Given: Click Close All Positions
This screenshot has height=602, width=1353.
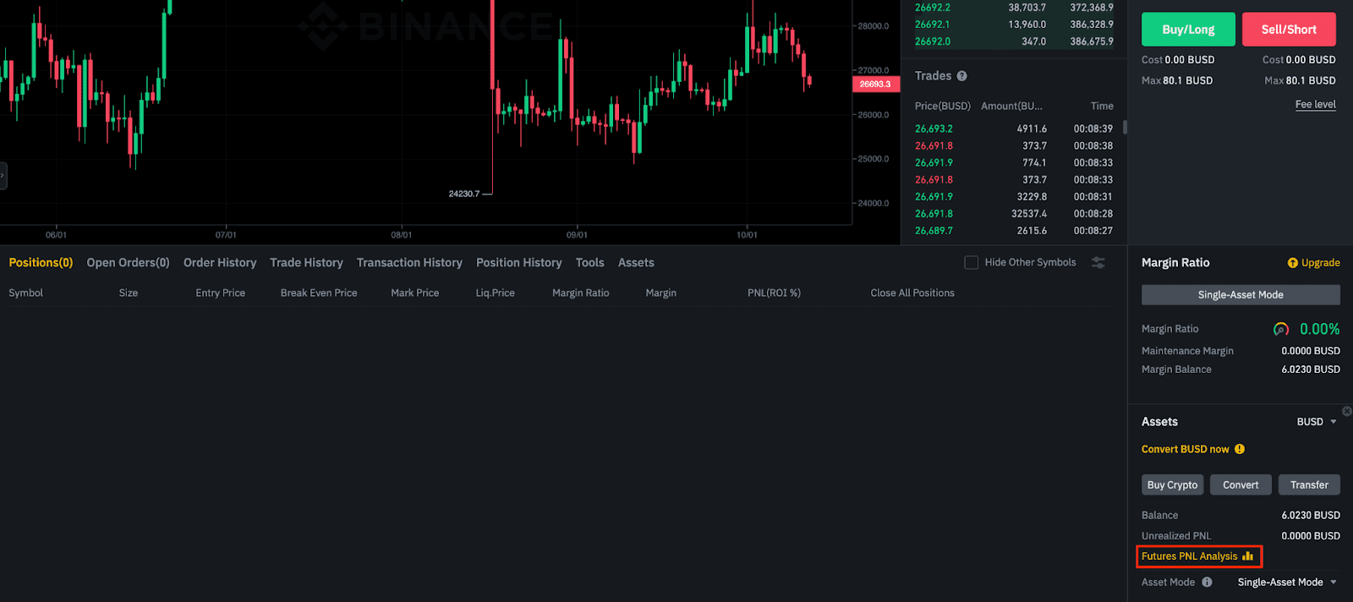Looking at the screenshot, I should click(912, 293).
